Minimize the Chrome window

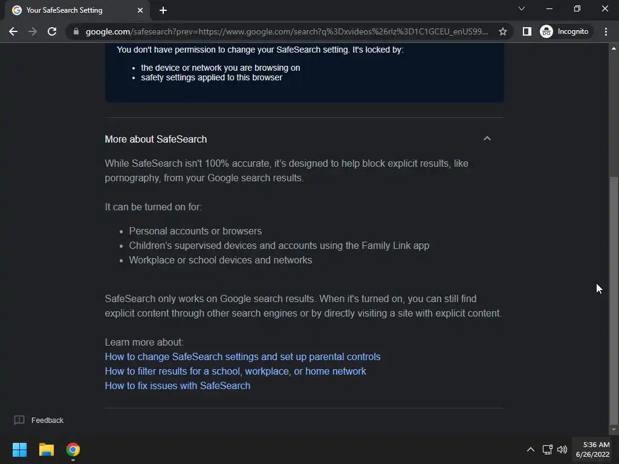pos(549,8)
